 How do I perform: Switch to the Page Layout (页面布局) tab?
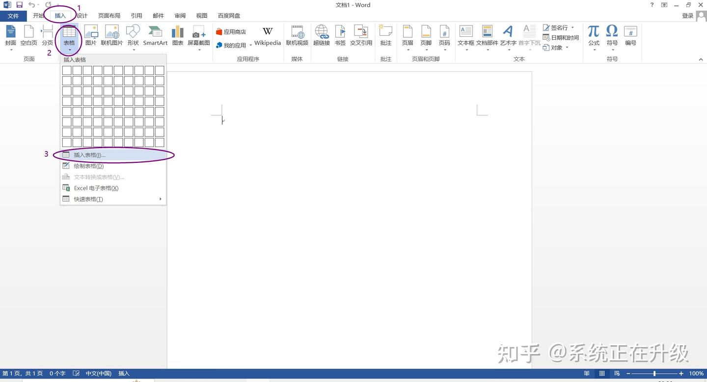[109, 16]
